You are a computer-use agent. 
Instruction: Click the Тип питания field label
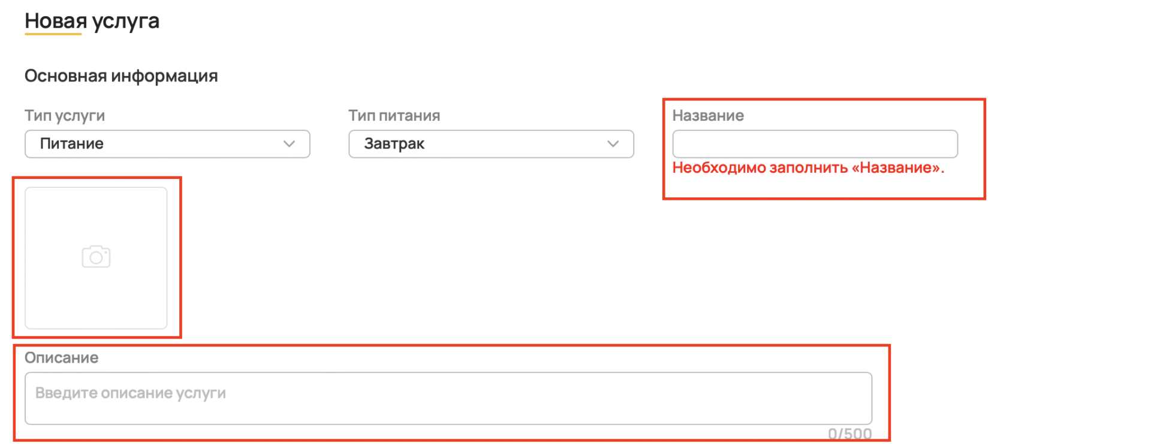[x=394, y=115]
